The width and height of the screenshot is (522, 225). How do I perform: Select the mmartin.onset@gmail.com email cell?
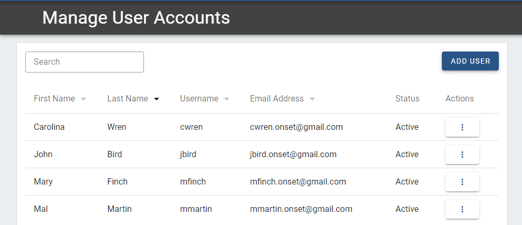[301, 209]
